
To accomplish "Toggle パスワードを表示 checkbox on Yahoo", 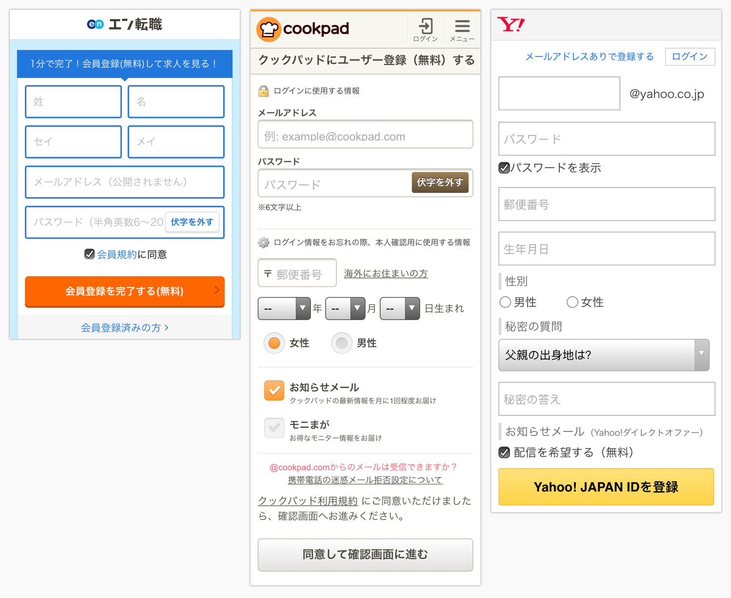I will [x=504, y=168].
